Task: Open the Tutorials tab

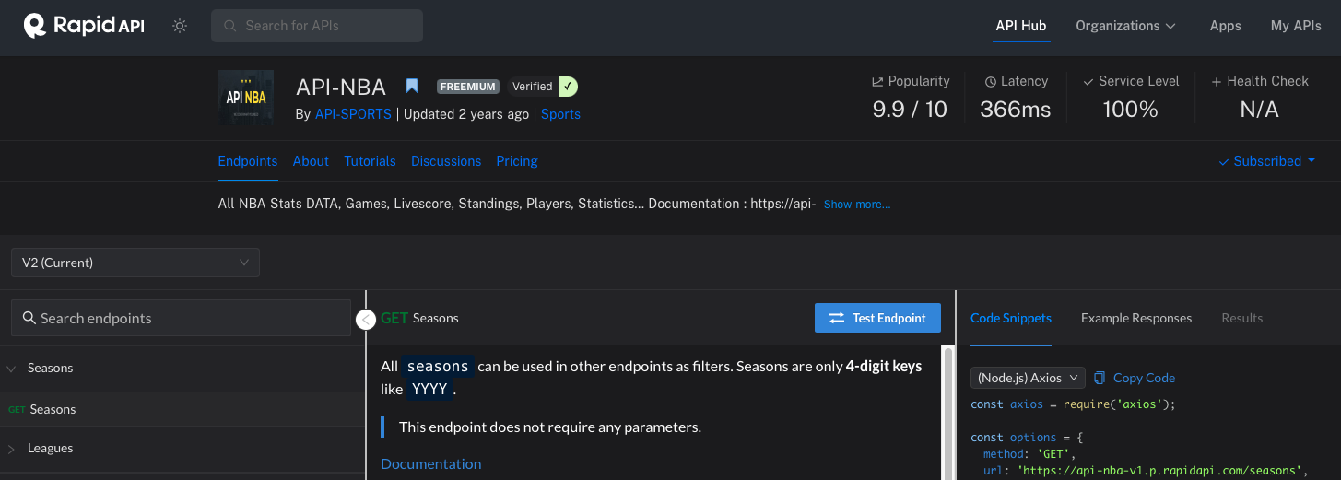Action: [x=370, y=160]
